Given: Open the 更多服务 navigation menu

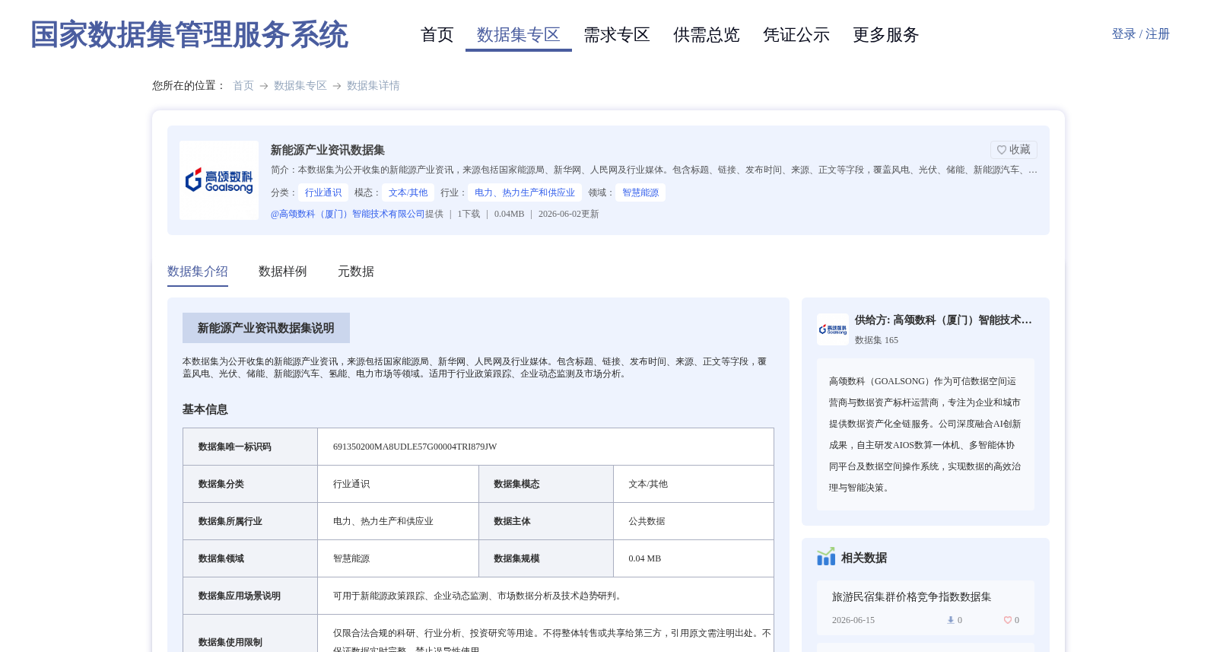Looking at the screenshot, I should coord(886,35).
